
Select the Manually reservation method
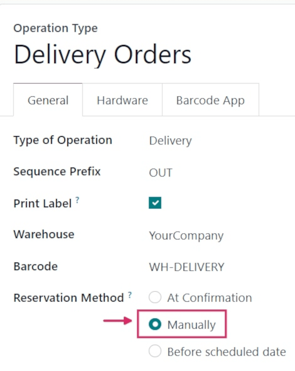pyautogui.click(x=155, y=324)
